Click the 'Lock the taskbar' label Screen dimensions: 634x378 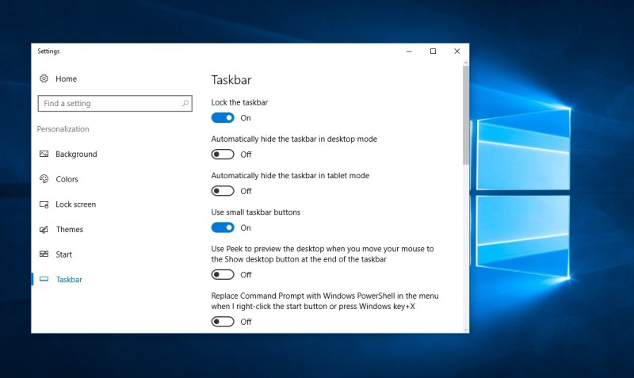coord(239,102)
